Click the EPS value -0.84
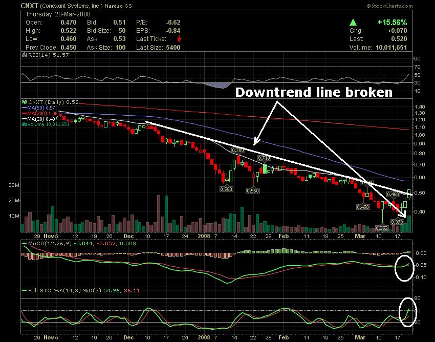This screenshot has width=435, height=342. tap(173, 31)
